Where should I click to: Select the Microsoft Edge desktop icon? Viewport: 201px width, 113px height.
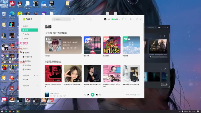12,16
